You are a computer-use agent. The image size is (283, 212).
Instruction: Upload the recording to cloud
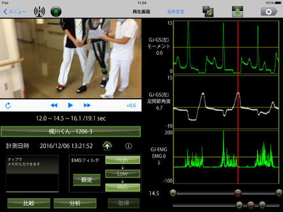click(x=107, y=146)
